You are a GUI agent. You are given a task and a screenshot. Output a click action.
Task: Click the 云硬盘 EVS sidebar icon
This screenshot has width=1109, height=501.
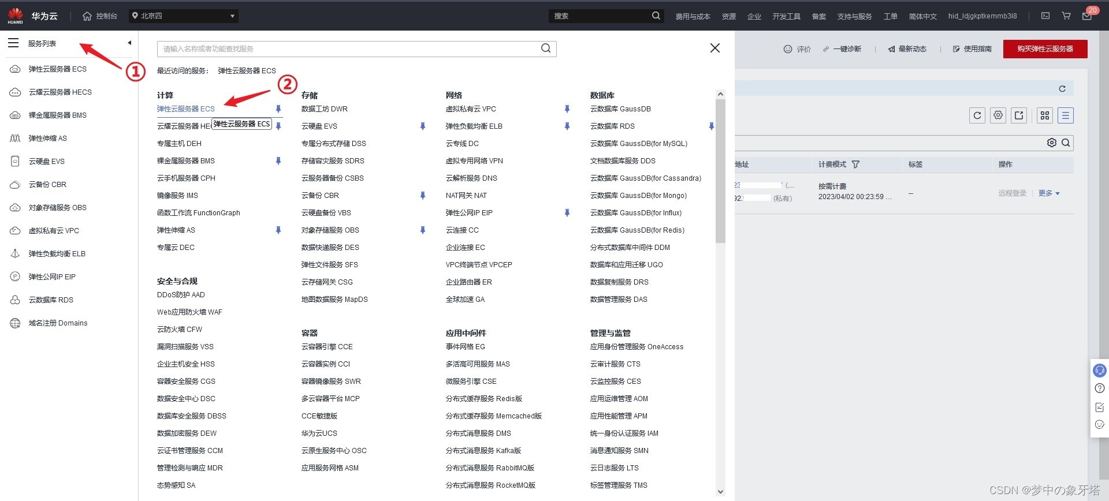click(x=15, y=162)
